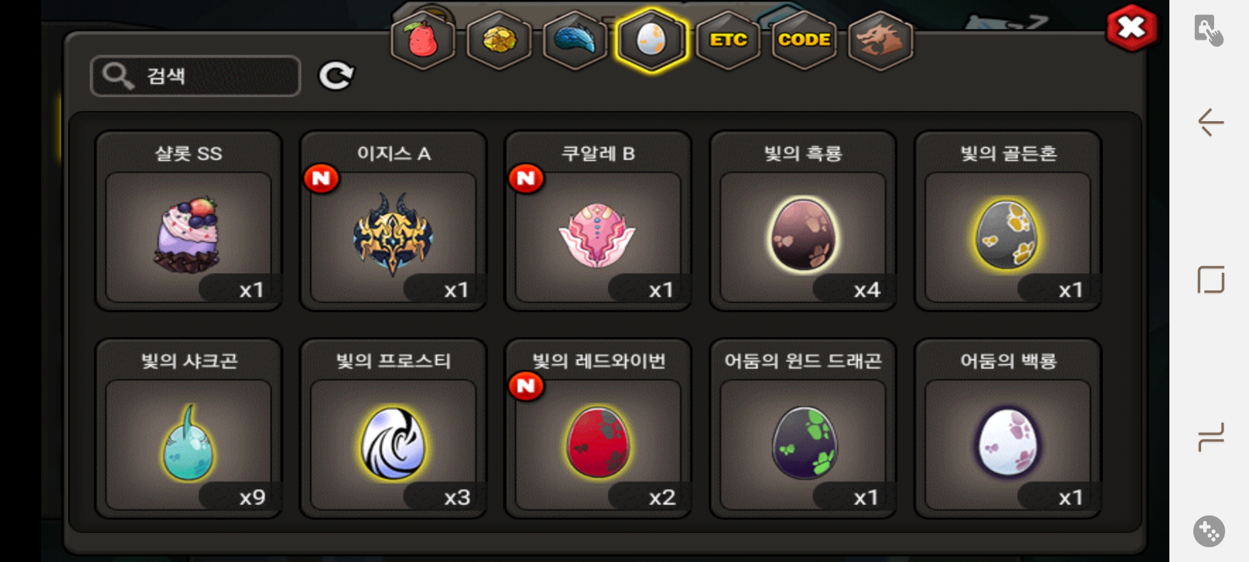This screenshot has width=1249, height=562.
Task: Select the 이지스 A shield item
Action: pyautogui.click(x=393, y=221)
